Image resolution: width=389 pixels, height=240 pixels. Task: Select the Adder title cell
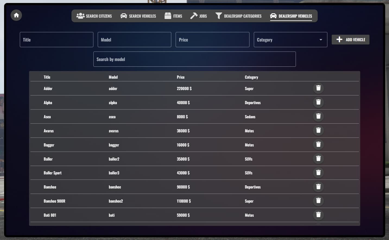48,88
